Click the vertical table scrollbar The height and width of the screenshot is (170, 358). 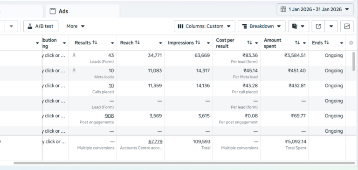click(354, 61)
